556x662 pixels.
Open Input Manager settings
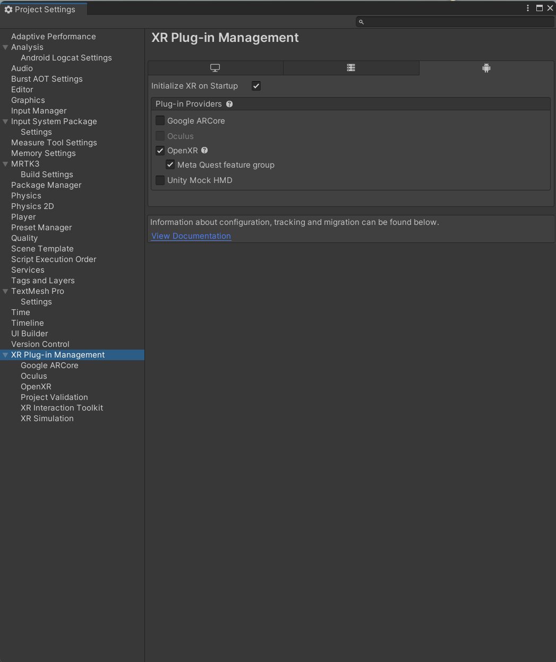(x=39, y=111)
